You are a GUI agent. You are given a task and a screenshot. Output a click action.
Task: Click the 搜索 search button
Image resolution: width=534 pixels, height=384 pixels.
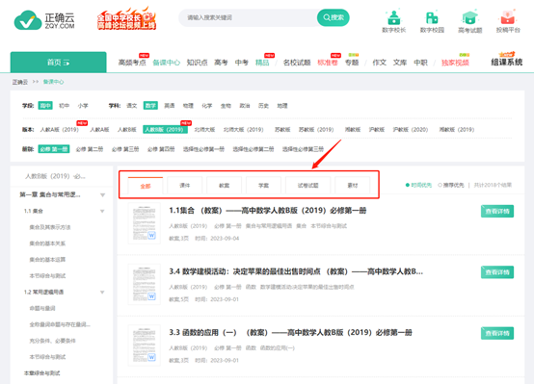pyautogui.click(x=334, y=17)
